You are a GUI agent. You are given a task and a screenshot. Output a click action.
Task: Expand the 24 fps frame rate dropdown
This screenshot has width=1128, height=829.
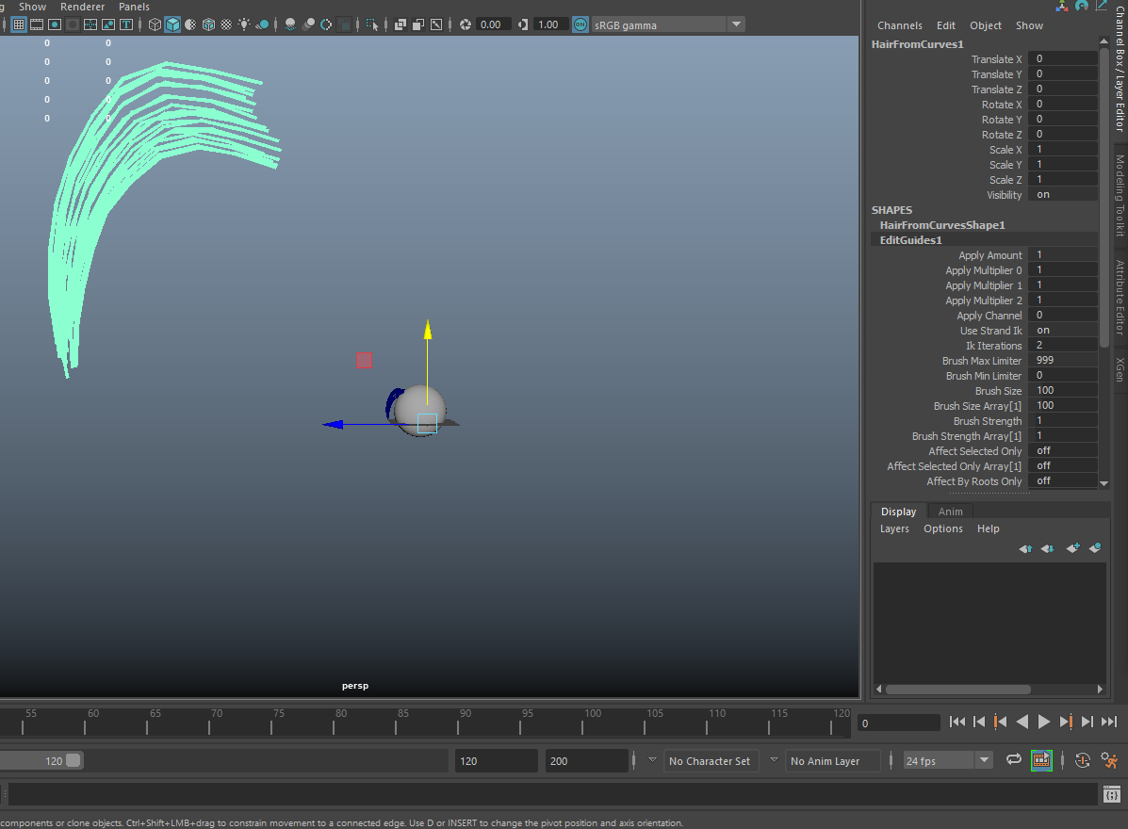point(984,760)
